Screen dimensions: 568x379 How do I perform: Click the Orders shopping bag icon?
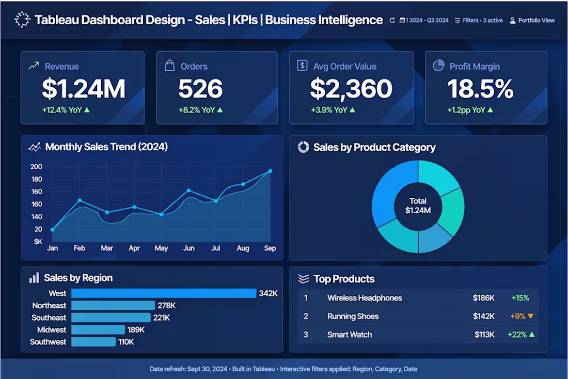point(169,66)
